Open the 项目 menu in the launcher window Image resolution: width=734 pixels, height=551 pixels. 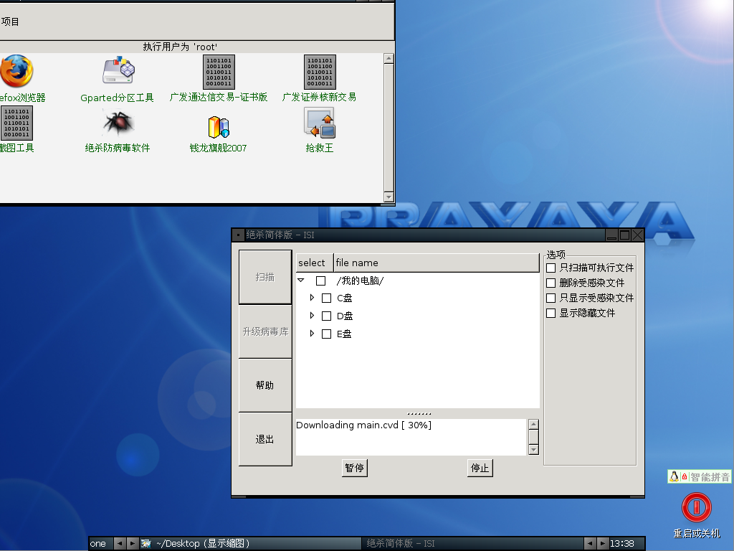(9, 22)
